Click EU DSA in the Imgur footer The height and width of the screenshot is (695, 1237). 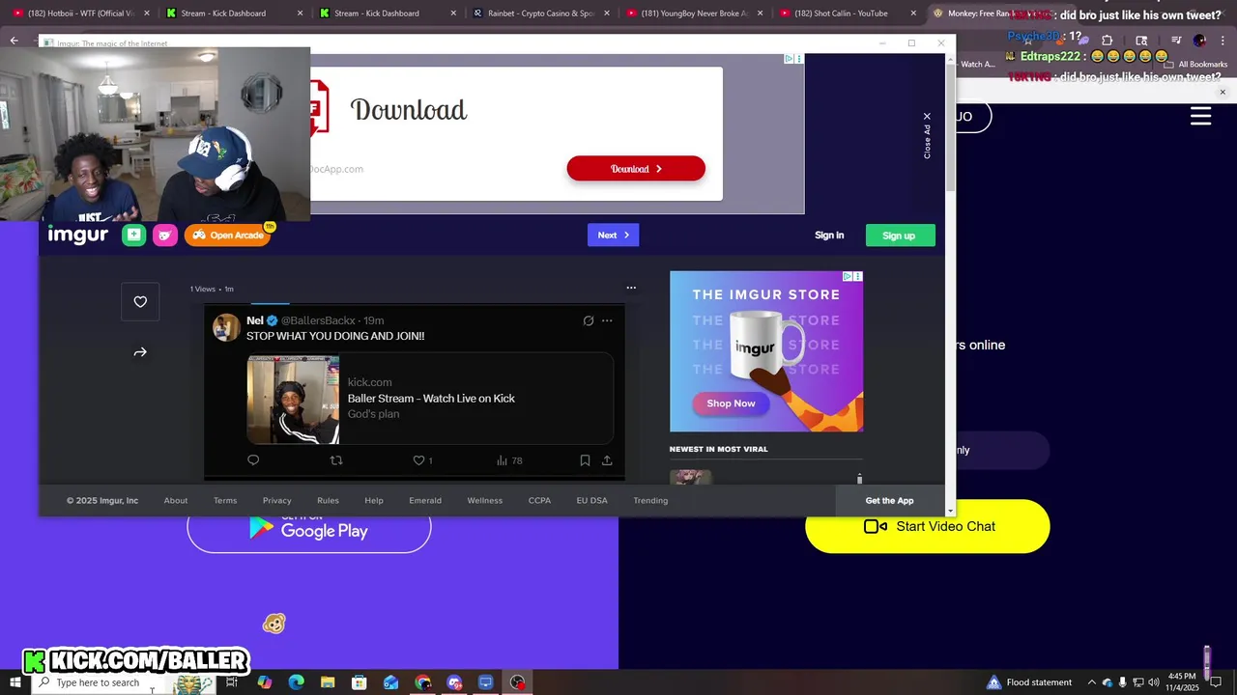coord(591,500)
